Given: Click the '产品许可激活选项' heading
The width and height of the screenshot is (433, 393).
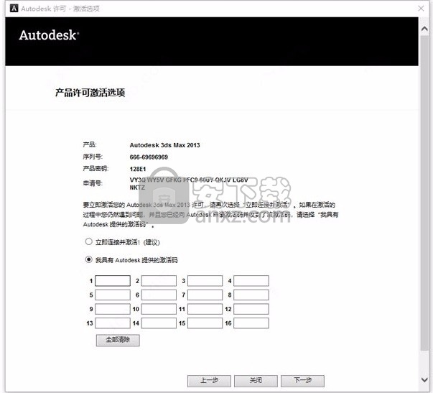Looking at the screenshot, I should [90, 93].
